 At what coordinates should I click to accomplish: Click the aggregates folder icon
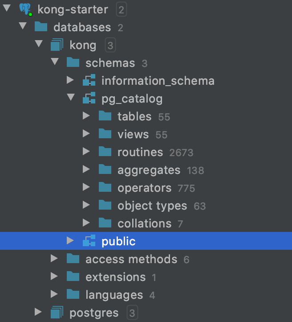click(x=105, y=169)
